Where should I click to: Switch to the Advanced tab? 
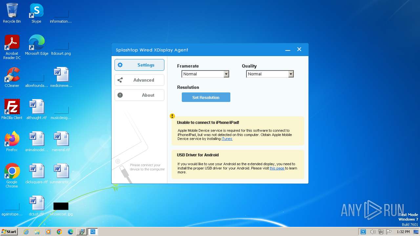(x=139, y=80)
